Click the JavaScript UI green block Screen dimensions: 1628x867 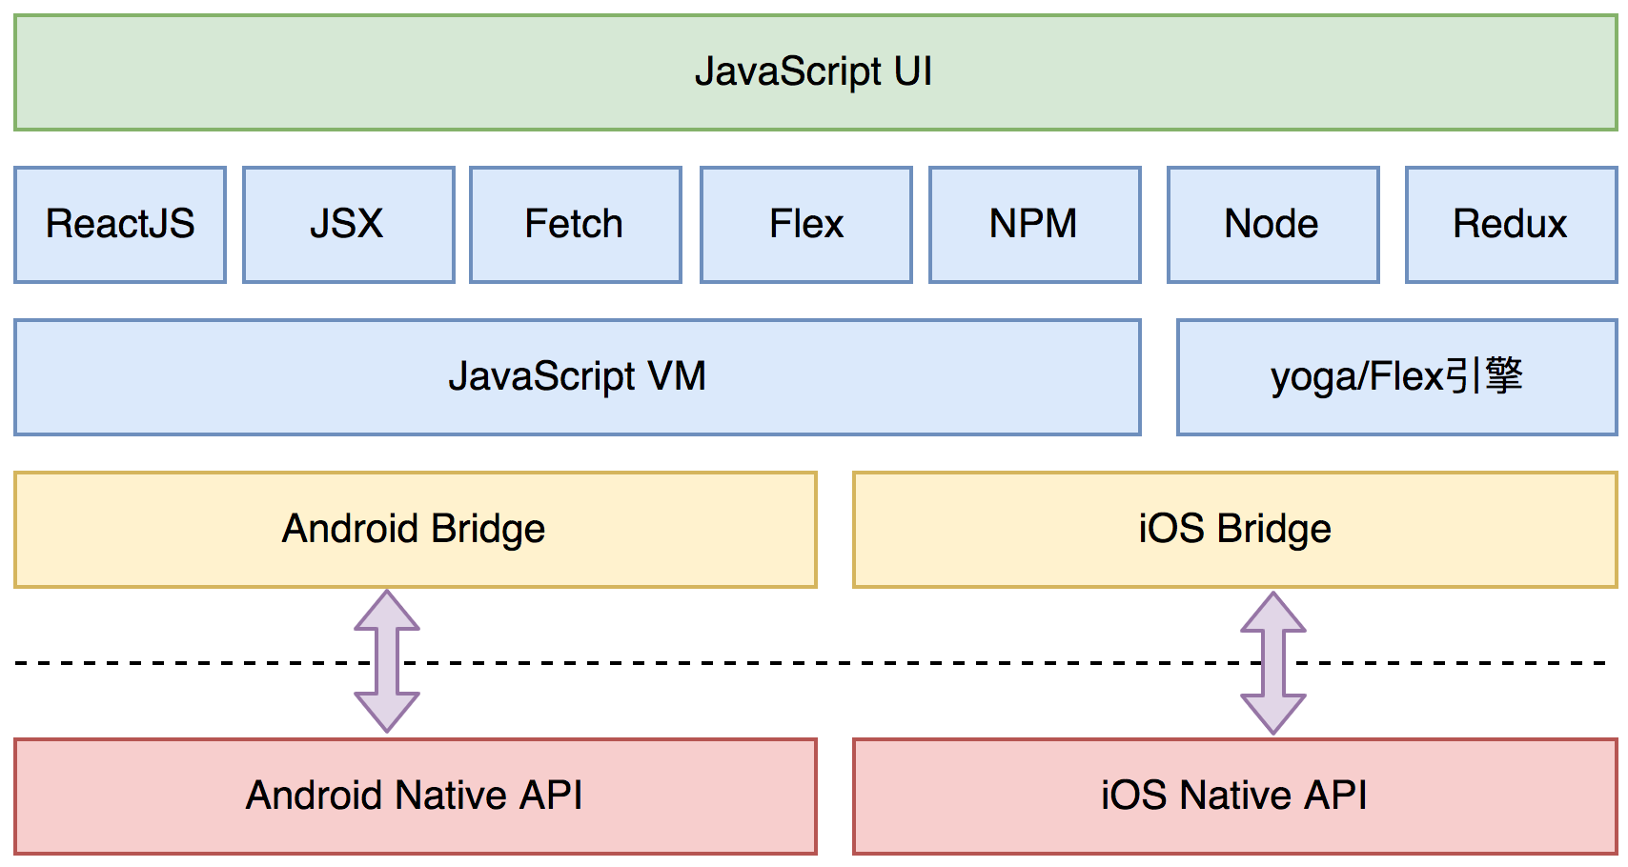[x=815, y=72]
